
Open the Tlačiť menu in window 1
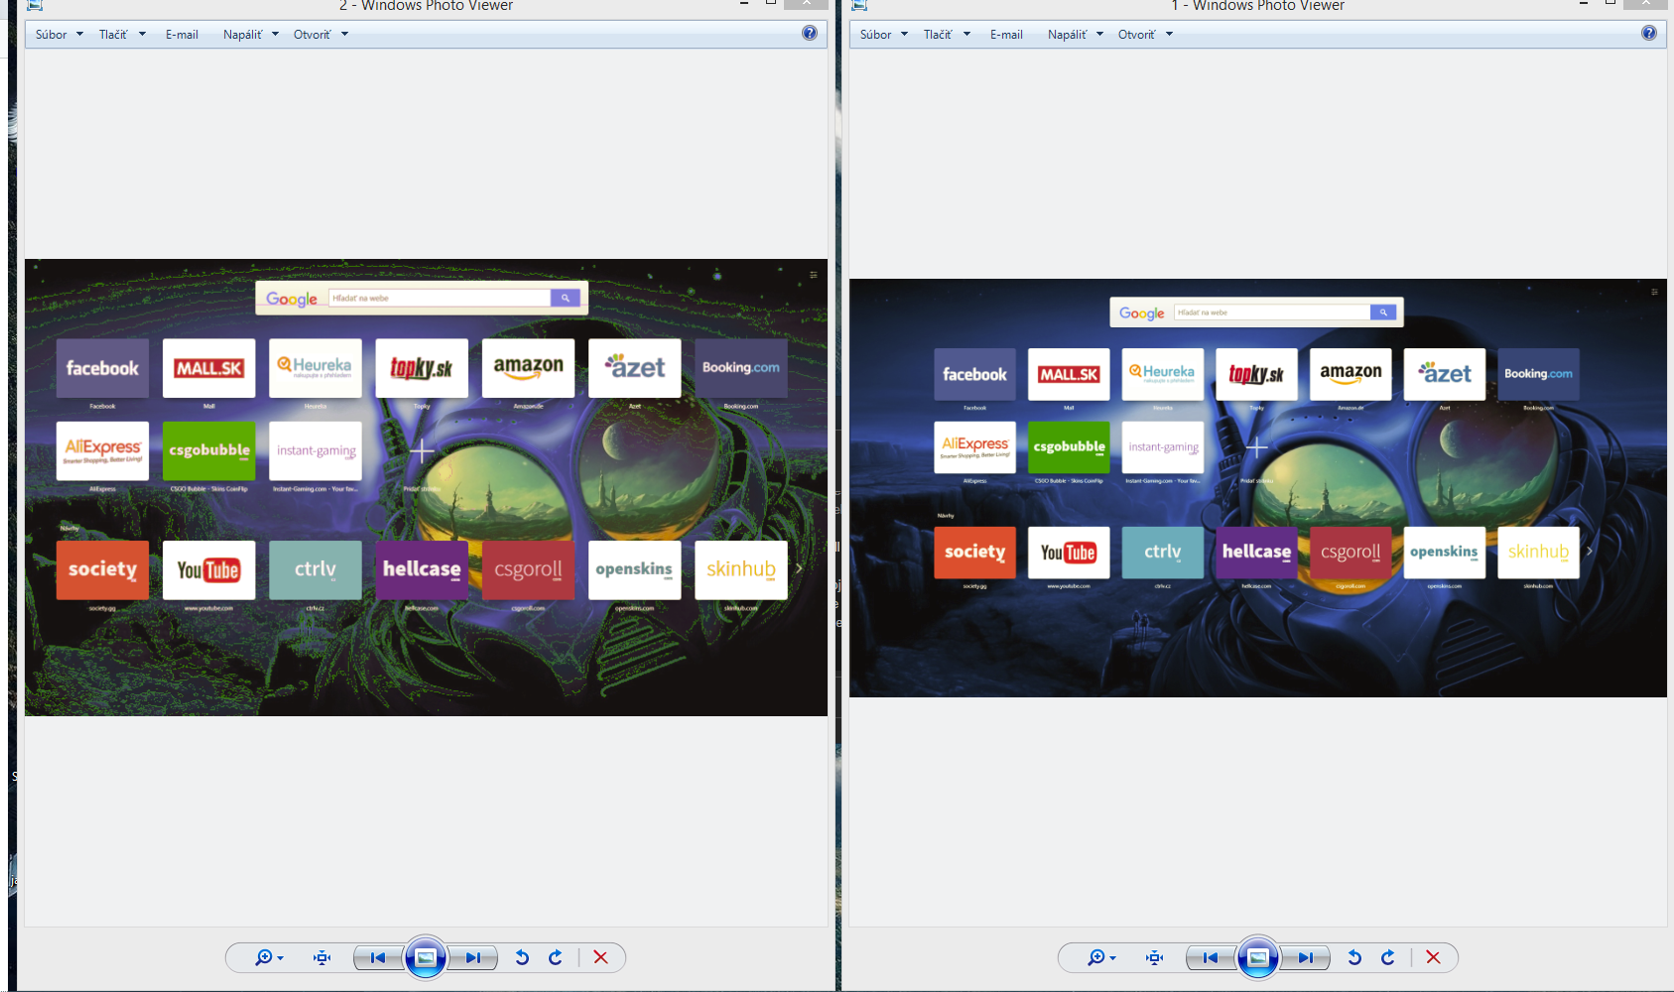point(947,35)
